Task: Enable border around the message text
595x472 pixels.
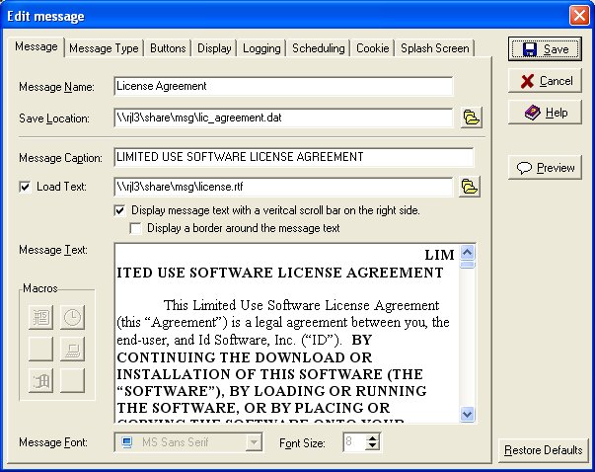Action: click(x=135, y=228)
